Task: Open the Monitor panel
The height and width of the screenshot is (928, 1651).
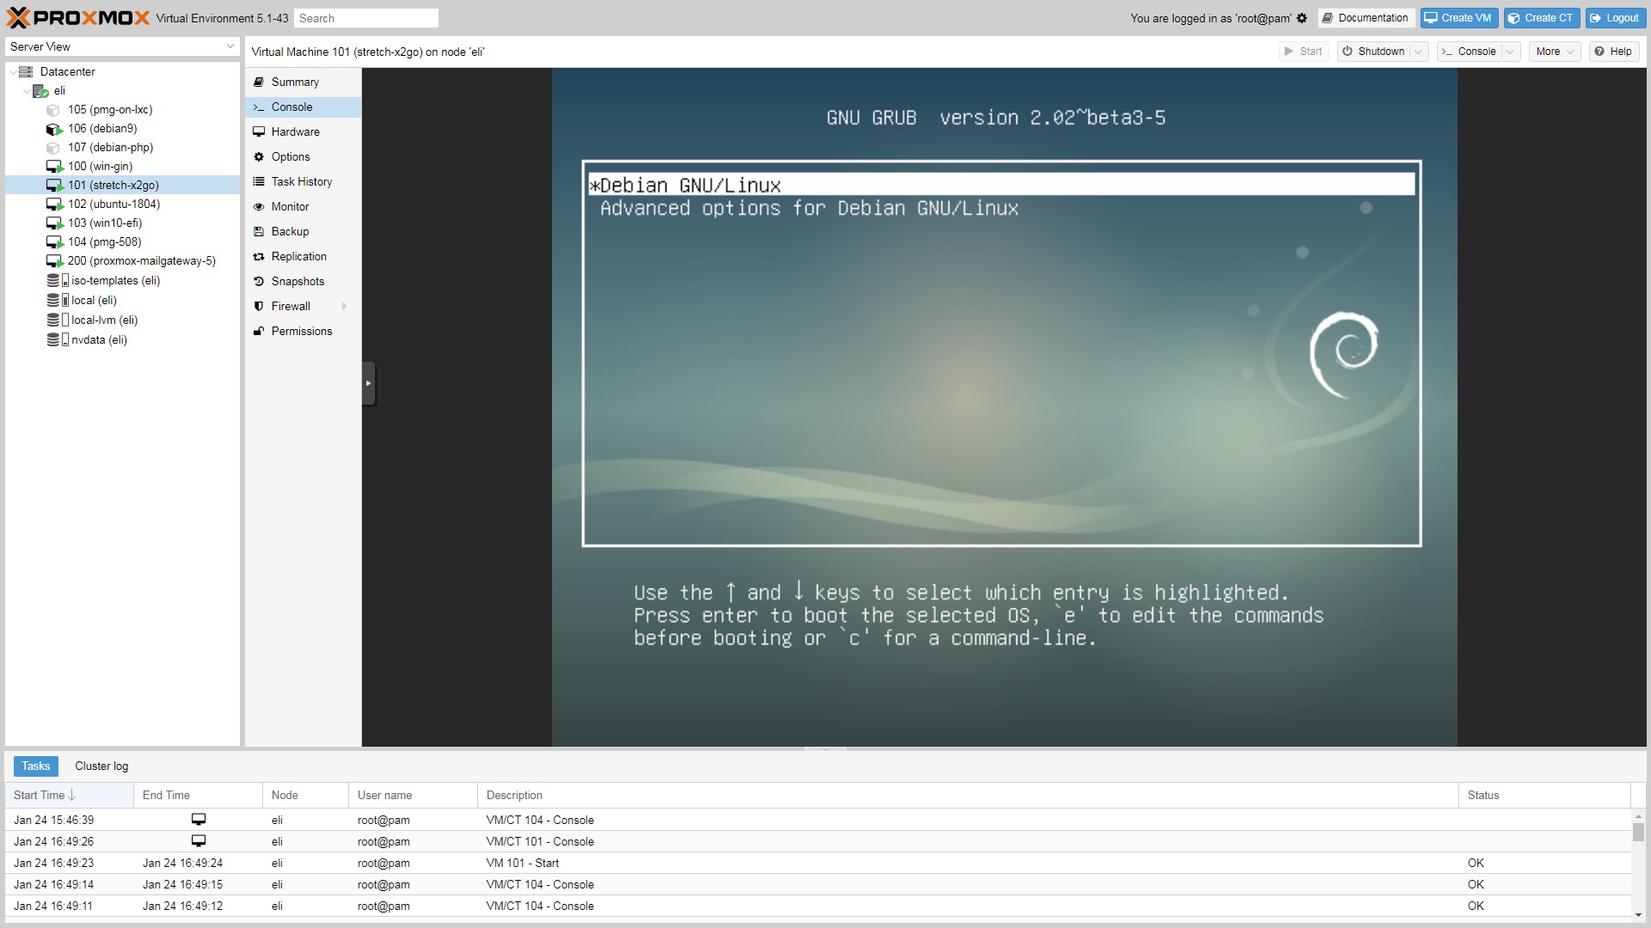Action: click(290, 206)
